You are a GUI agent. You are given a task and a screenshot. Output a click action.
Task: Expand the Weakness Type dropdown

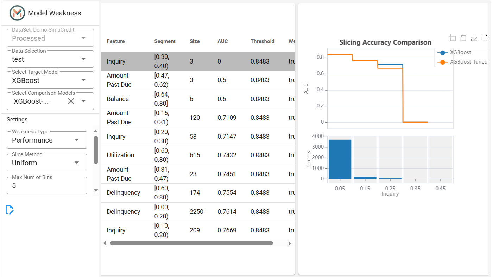pyautogui.click(x=47, y=140)
